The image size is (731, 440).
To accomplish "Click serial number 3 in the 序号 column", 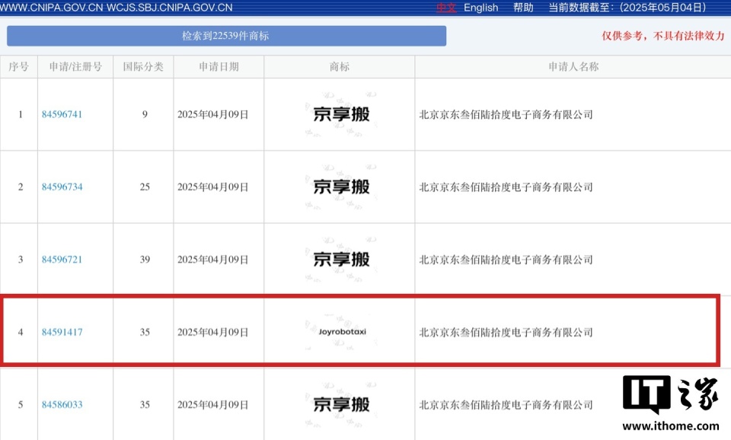I will pos(20,260).
